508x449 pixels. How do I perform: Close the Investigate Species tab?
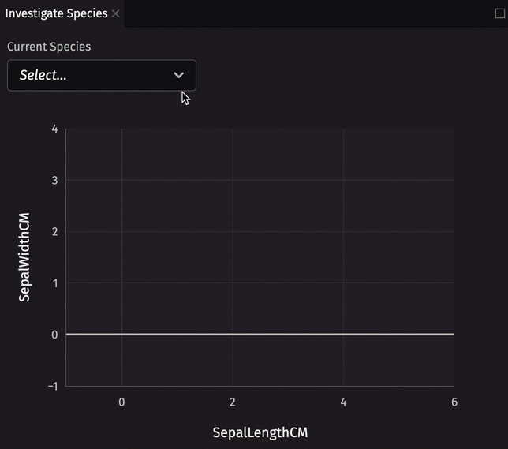[116, 13]
